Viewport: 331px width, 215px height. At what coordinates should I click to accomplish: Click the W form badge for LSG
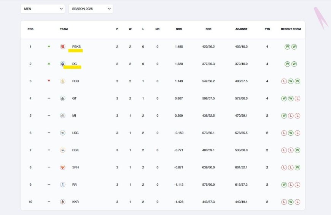tap(291, 133)
